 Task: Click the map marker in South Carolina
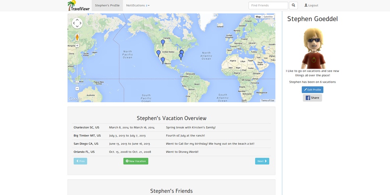point(182,52)
